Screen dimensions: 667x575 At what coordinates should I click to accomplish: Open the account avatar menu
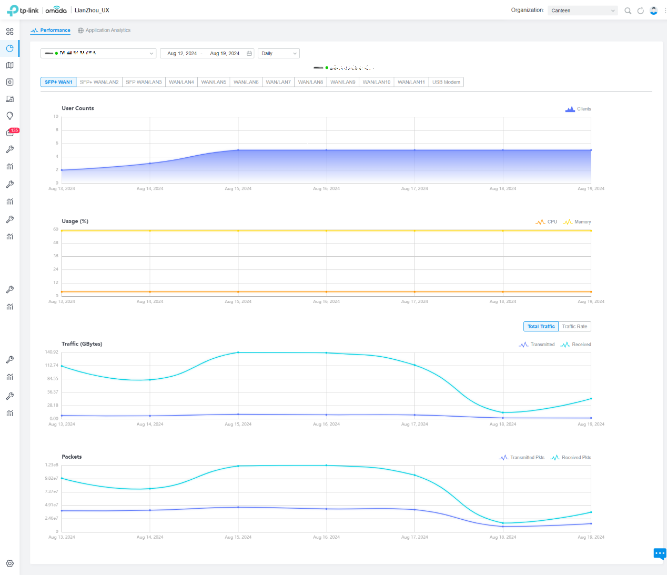(653, 11)
